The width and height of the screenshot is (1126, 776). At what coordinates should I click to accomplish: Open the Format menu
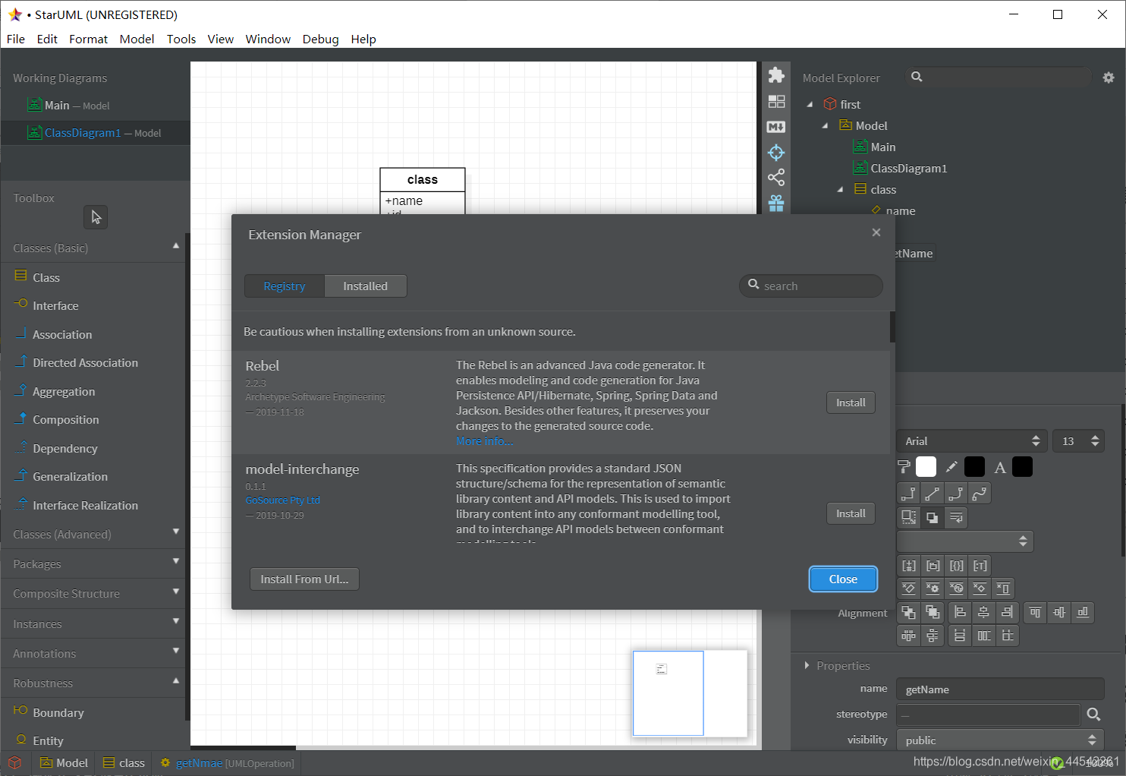[88, 39]
